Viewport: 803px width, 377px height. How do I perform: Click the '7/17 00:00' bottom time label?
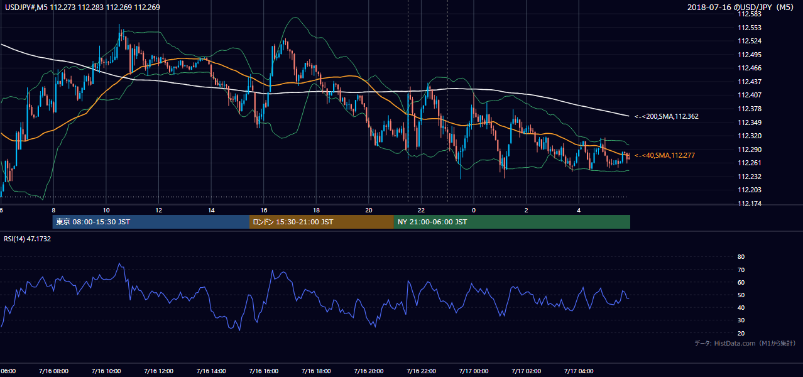tap(474, 371)
